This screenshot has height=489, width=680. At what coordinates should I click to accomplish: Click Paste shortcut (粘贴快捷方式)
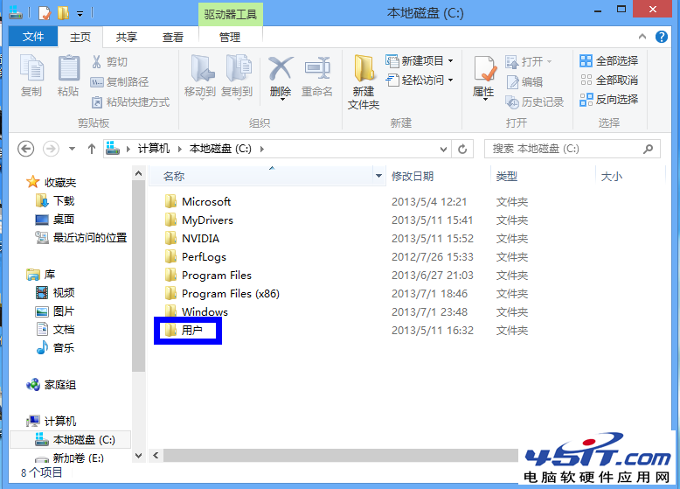[130, 102]
